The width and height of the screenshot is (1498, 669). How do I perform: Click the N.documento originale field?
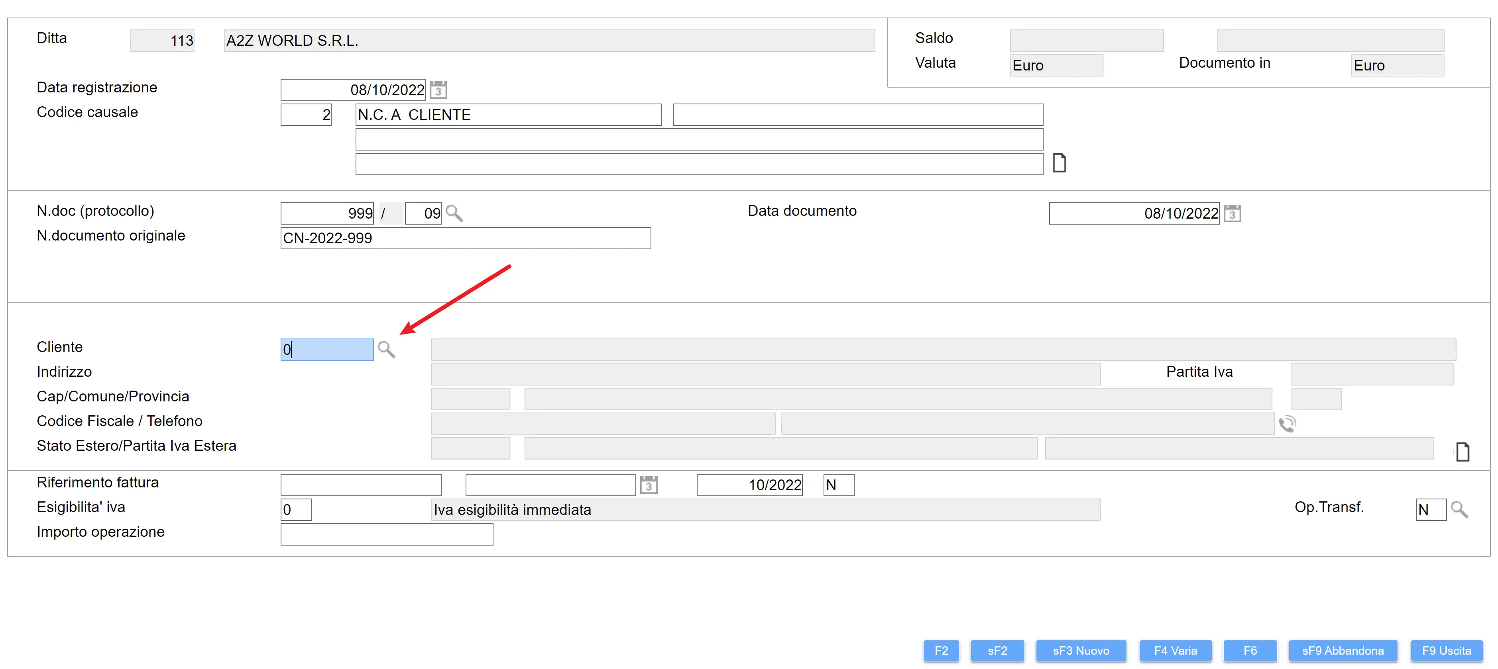coord(465,238)
